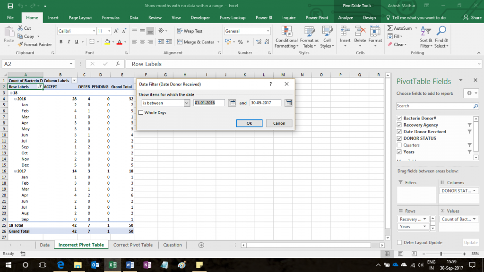Open Find & Select menu
The height and width of the screenshot is (272, 484).
tap(441, 37)
